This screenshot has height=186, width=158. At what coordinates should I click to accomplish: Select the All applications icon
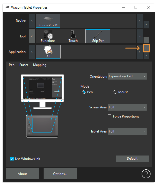point(48,52)
